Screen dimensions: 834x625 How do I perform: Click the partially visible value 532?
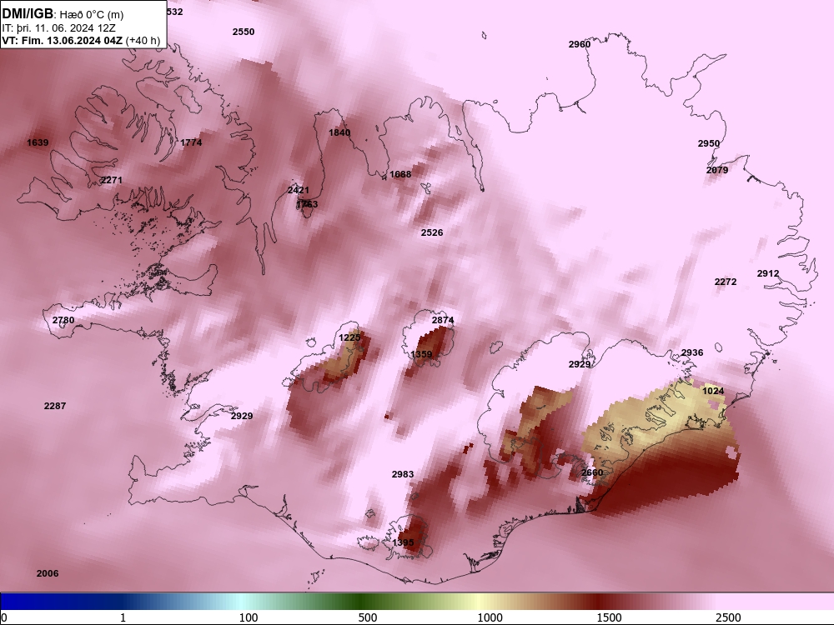coord(174,12)
